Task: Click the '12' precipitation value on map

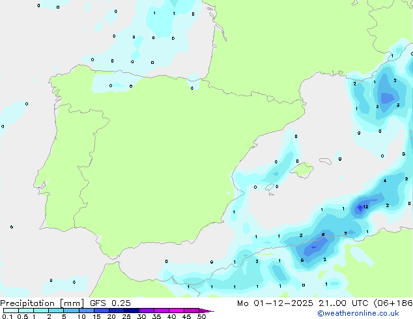Action: point(365,207)
